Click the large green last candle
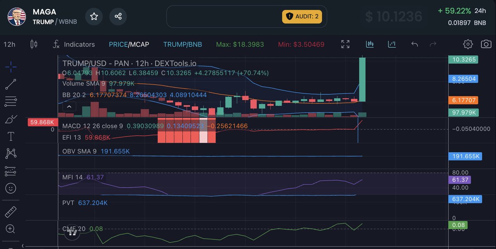Viewport: 496px width, 249px height. click(362, 80)
